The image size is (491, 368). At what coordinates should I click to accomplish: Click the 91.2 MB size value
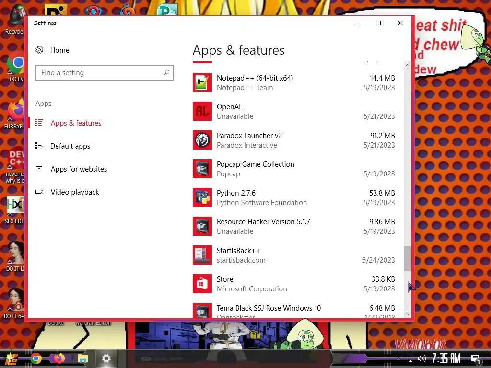[382, 136]
